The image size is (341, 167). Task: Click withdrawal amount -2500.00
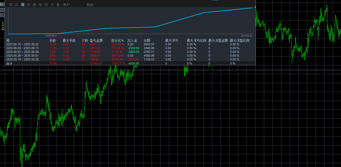[134, 48]
